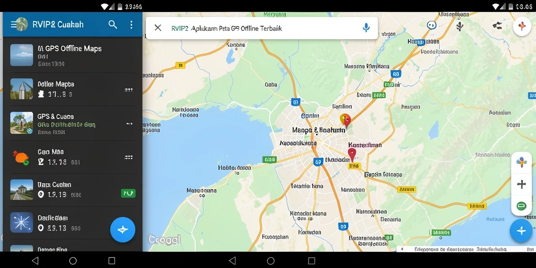536x268 pixels.
Task: Tap the location pin icon in Uaps Cuatan row
Action: pyautogui.click(x=41, y=195)
